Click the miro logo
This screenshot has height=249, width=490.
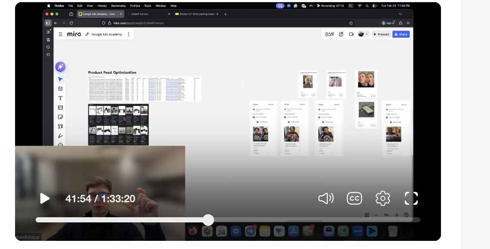coord(74,34)
